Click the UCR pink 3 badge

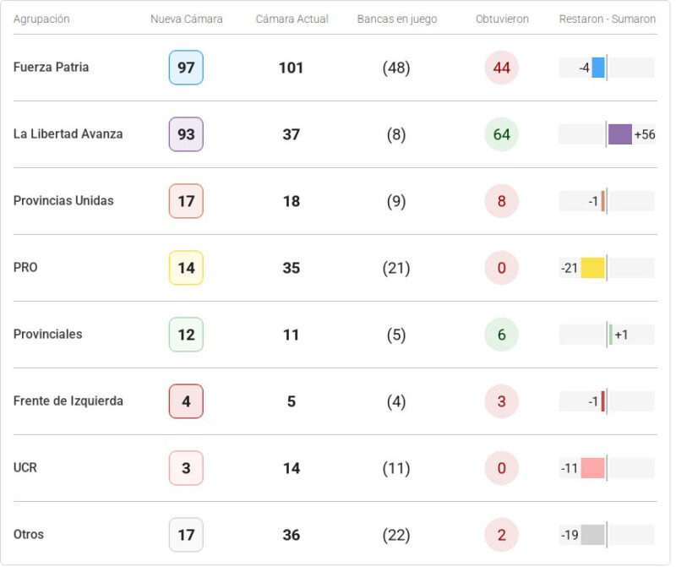click(x=186, y=468)
